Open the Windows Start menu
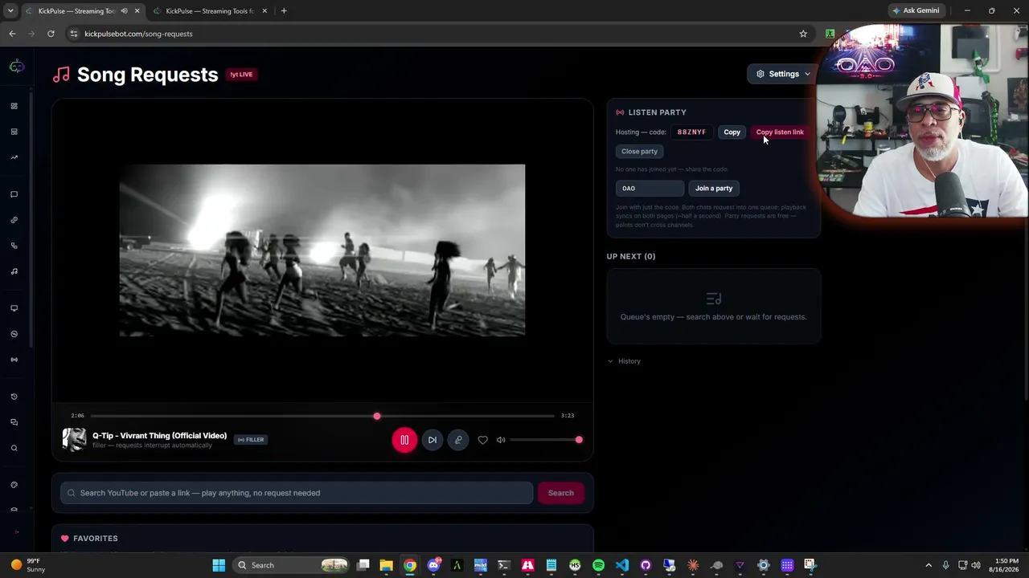 [219, 565]
